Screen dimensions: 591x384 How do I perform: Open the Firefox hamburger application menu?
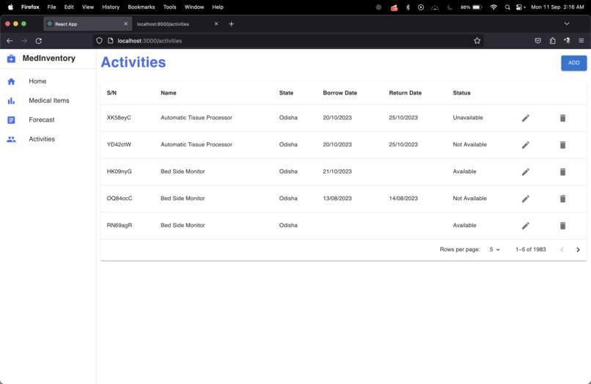[581, 41]
